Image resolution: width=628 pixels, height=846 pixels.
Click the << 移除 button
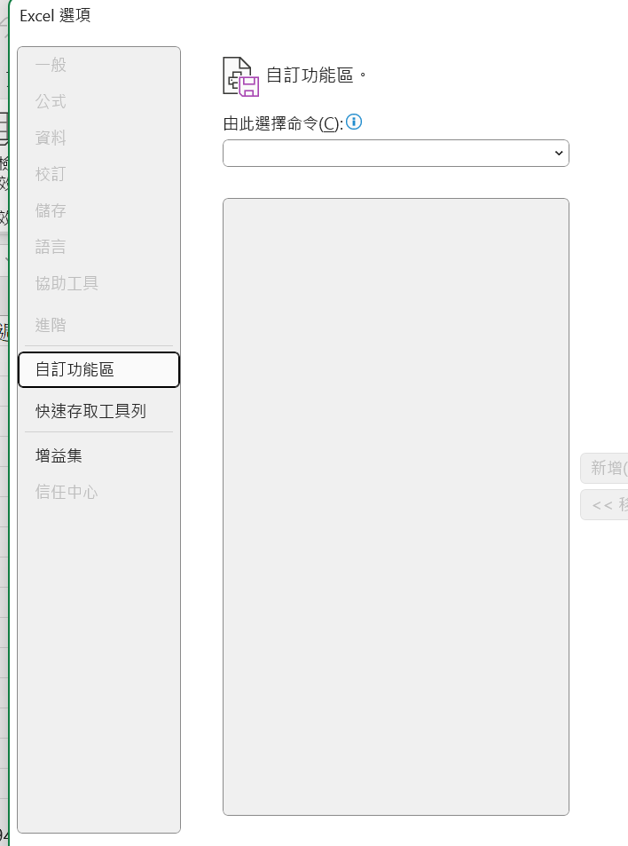pos(604,505)
